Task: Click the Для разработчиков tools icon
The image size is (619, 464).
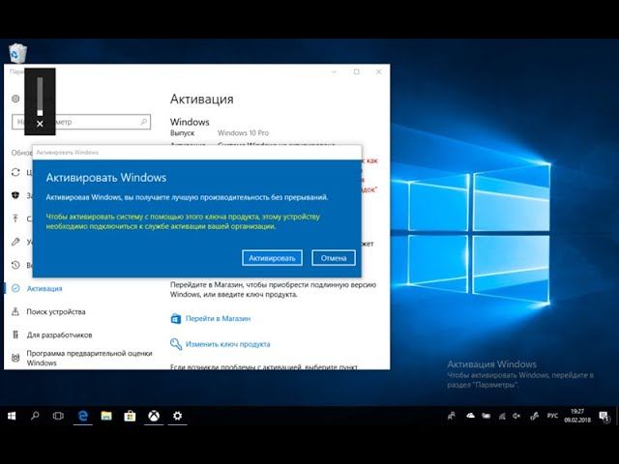Action: point(15,335)
